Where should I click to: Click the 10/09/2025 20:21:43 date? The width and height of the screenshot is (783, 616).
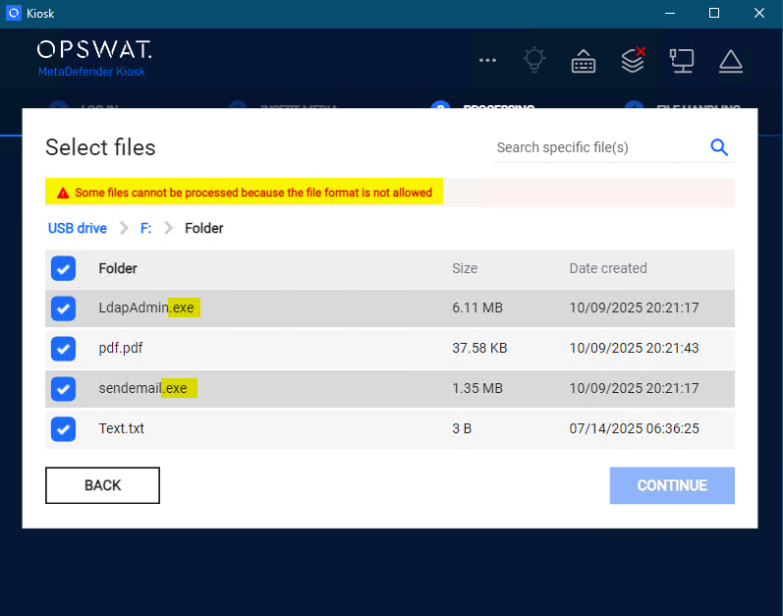[635, 348]
